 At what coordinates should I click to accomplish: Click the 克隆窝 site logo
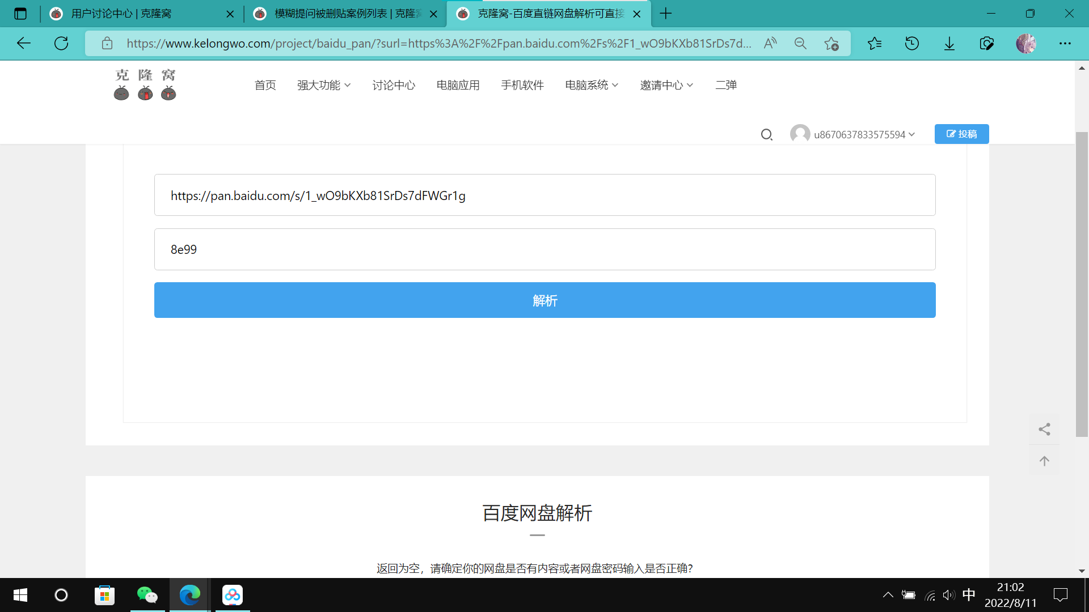(x=145, y=85)
